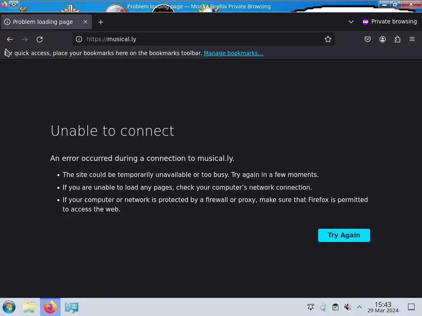Viewport: 422px width, 316px height.
Task: Click the keep-above diamond icon in title bar
Action: pos(14,4)
